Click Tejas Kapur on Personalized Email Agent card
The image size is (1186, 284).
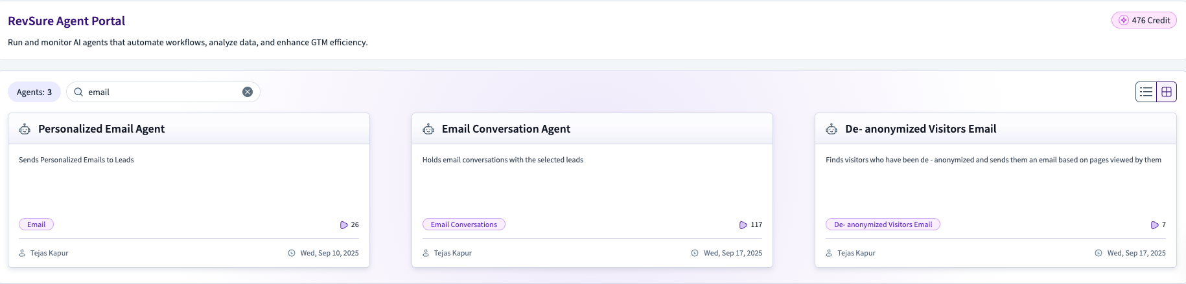coord(49,253)
